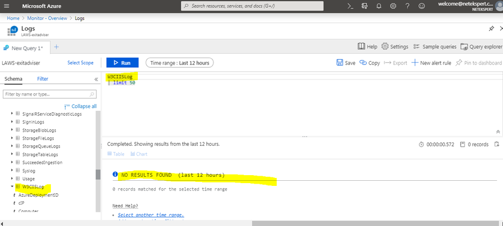This screenshot has height=226, width=503.
Task: Go to Home breadcrumb
Action: [x=13, y=18]
